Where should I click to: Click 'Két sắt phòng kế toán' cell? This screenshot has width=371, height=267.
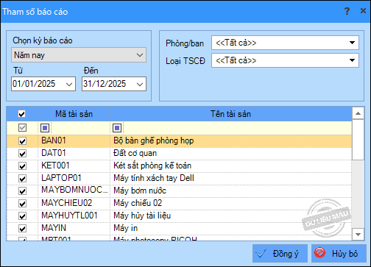click(x=230, y=165)
